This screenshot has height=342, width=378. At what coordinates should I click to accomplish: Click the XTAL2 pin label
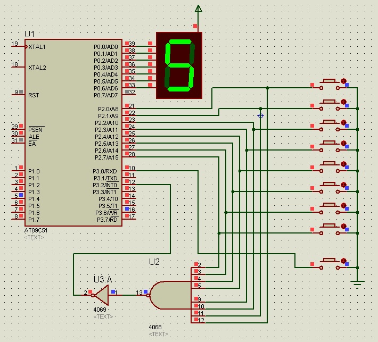[37, 68]
